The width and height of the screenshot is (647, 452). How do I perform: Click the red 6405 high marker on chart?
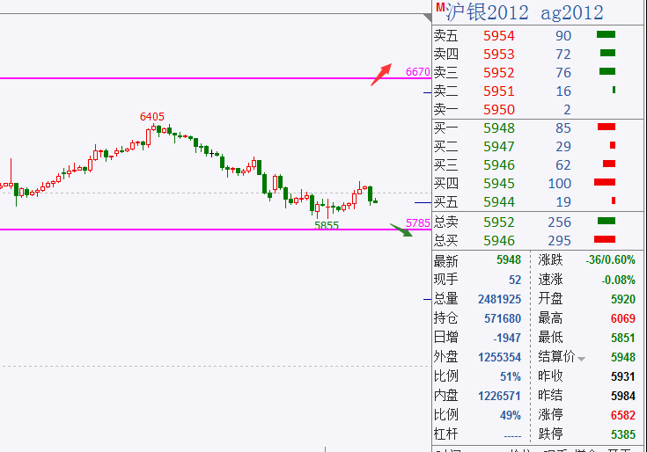coord(151,117)
